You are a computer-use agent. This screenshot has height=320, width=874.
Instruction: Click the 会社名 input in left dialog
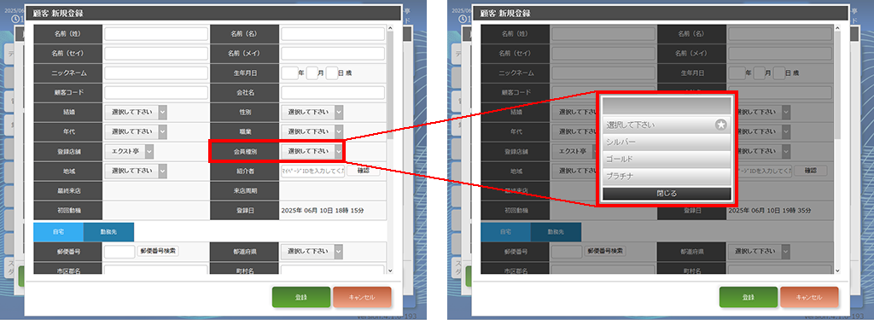click(x=333, y=92)
